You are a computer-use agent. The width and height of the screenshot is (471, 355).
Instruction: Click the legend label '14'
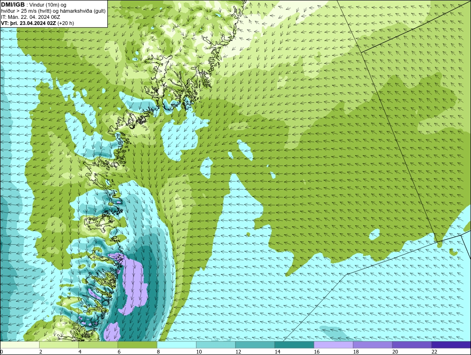[277, 352]
